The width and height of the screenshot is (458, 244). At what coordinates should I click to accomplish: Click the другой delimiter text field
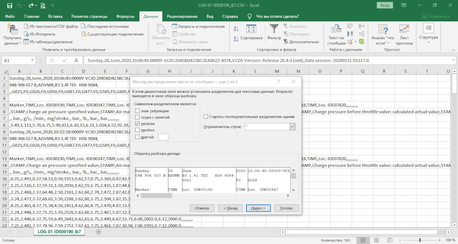pyautogui.click(x=163, y=137)
